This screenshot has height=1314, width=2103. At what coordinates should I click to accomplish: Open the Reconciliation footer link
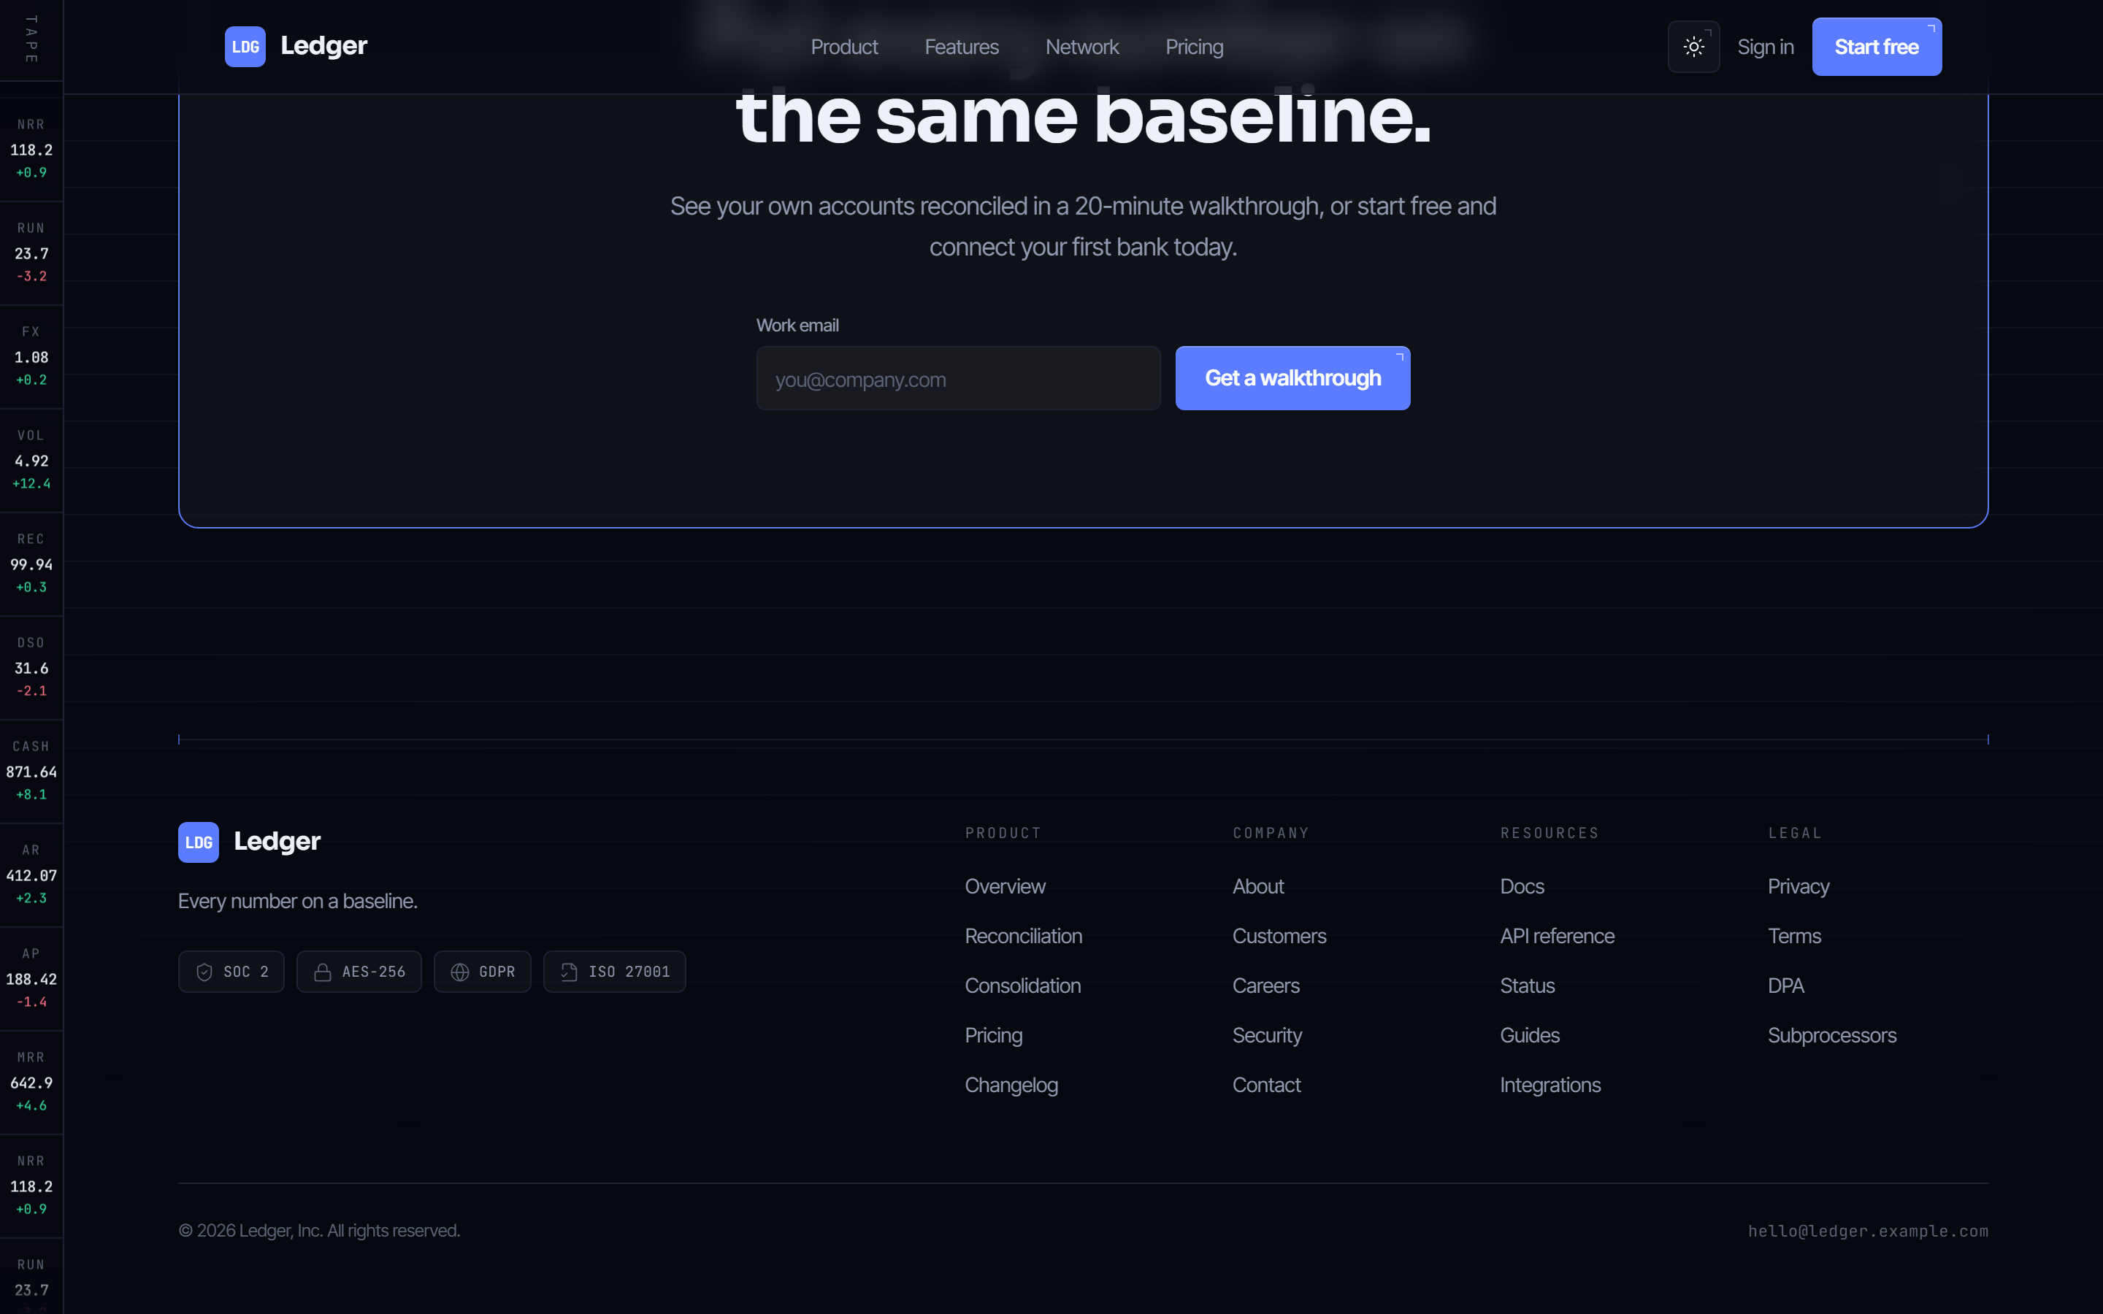1023,936
